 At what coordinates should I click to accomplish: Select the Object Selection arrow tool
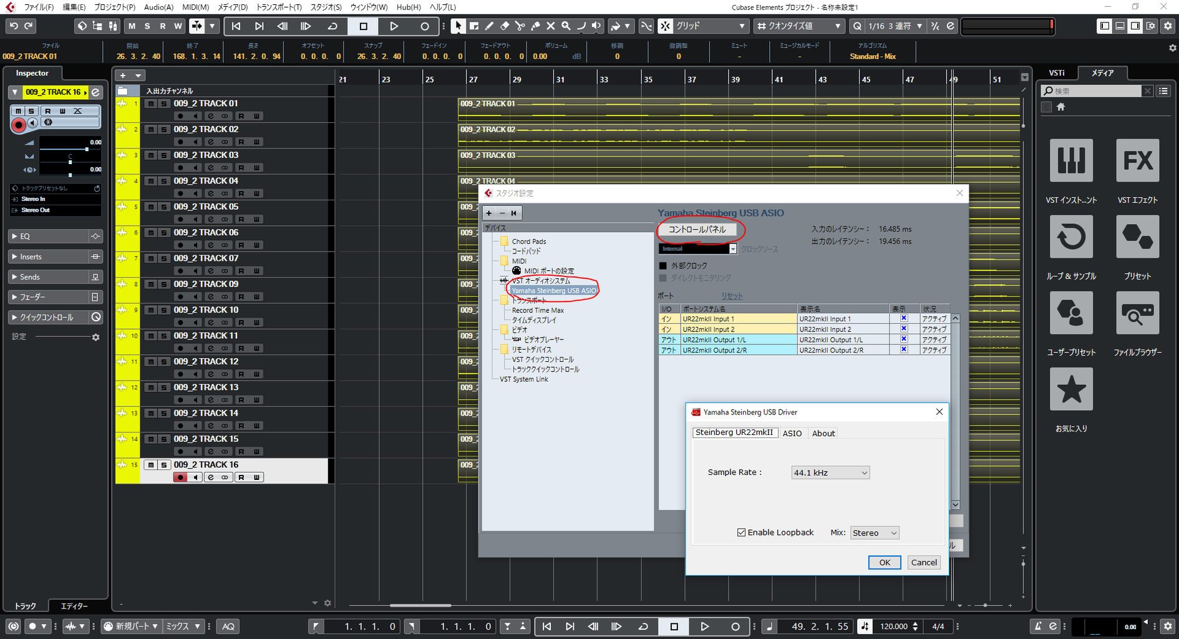[x=458, y=26]
